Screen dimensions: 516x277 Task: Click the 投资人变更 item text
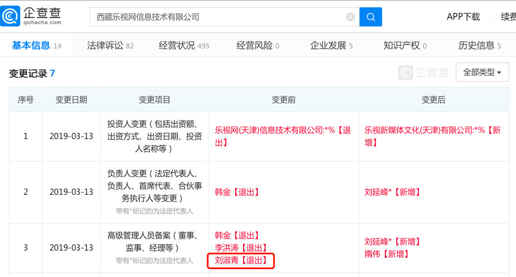coord(155,136)
